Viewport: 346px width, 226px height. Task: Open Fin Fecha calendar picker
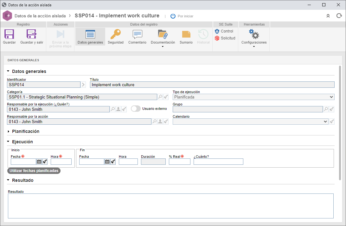[107, 162]
